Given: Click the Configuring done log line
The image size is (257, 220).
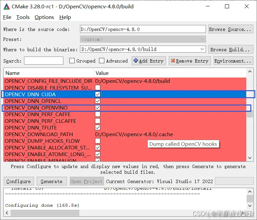Looking at the screenshot, I should [x=42, y=205].
